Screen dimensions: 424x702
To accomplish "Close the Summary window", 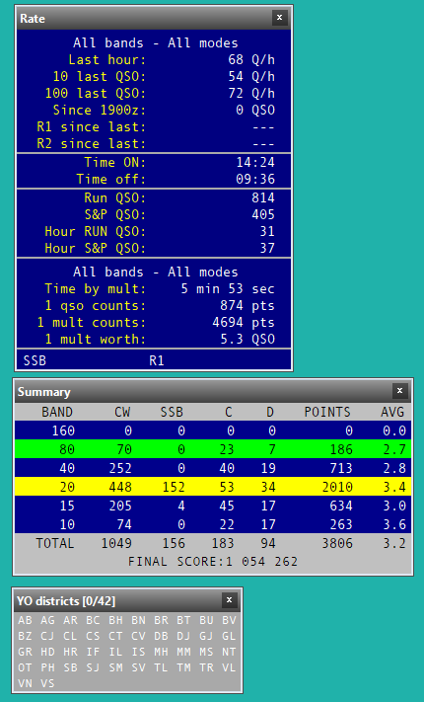I will tap(400, 391).
